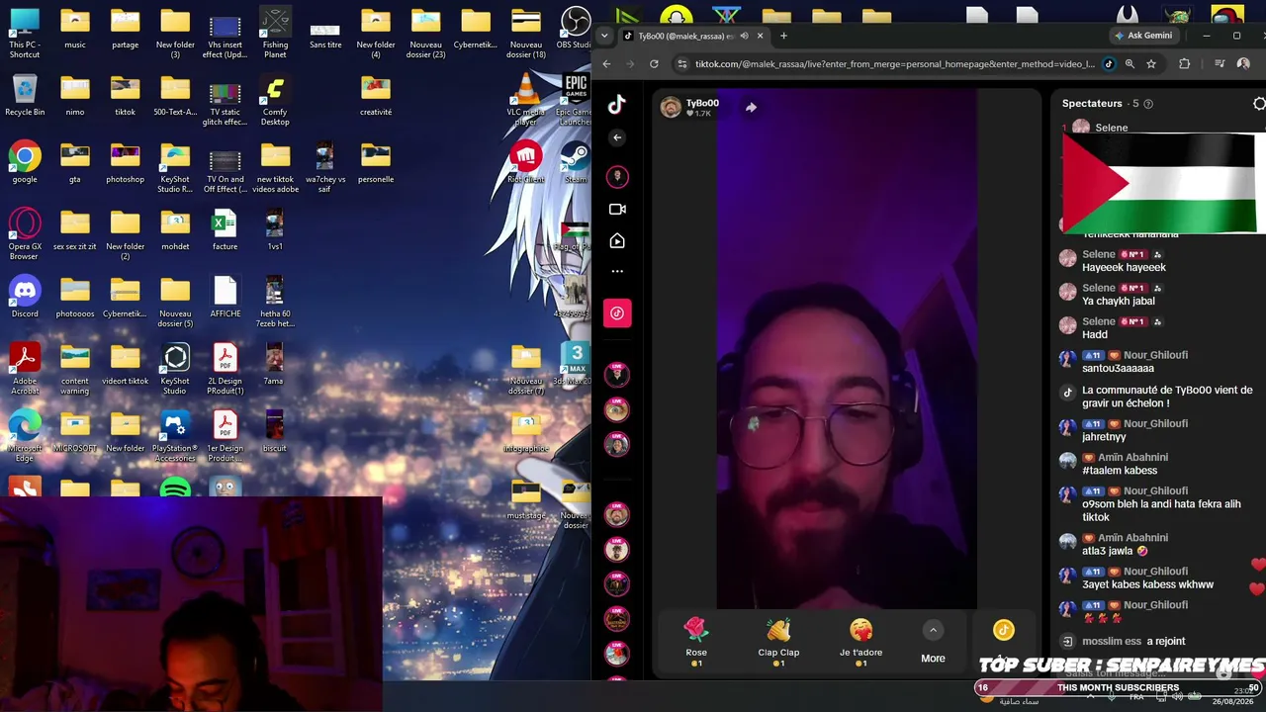This screenshot has width=1266, height=712.
Task: Open VLC media player shortcut
Action: click(525, 99)
